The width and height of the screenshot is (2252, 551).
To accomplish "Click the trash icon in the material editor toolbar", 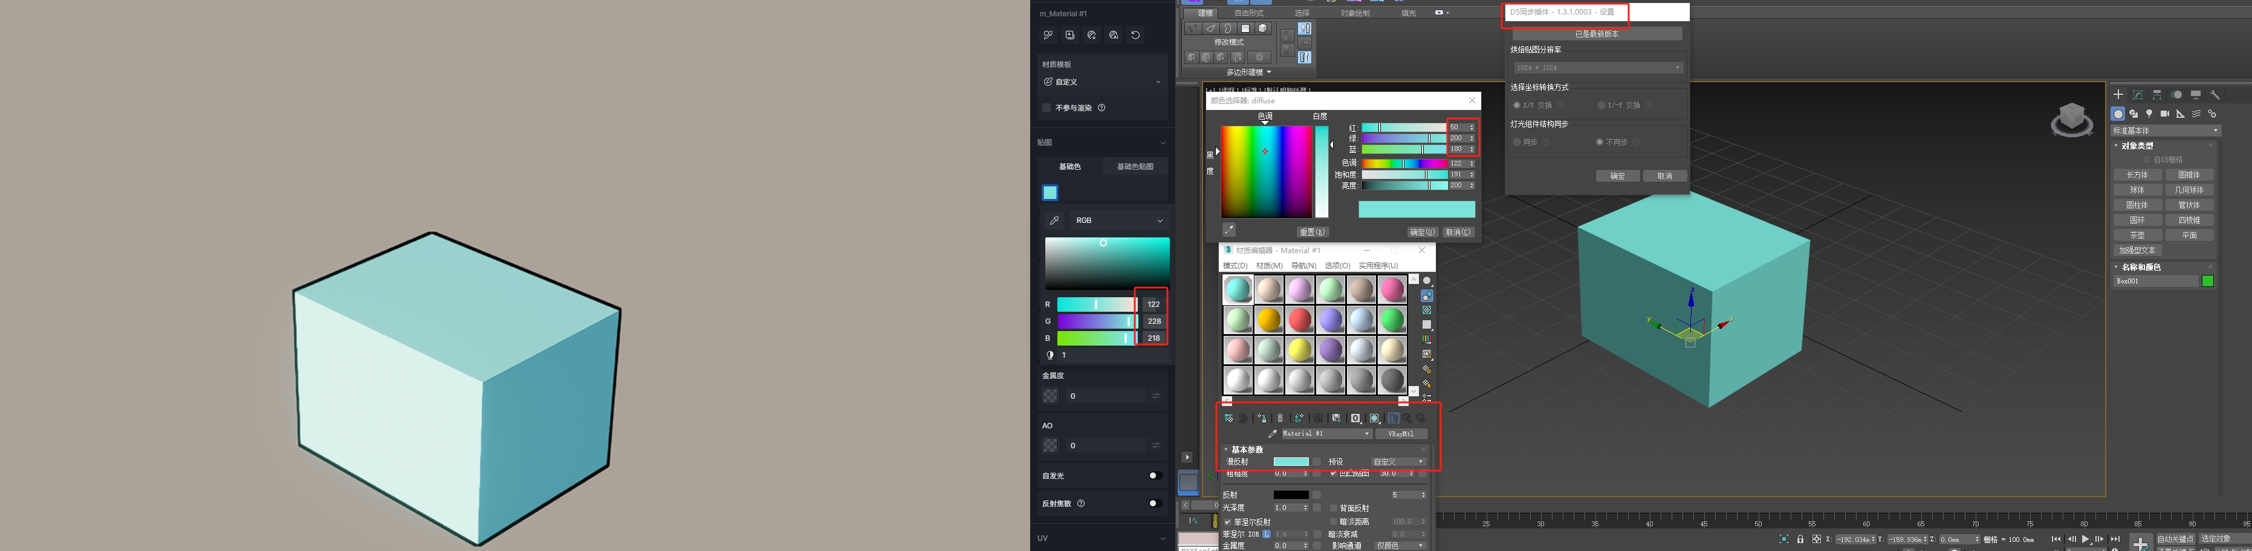I will click(1280, 418).
